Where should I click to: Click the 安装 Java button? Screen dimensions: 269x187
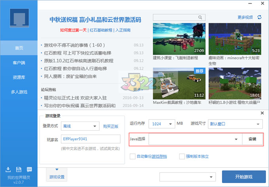tap(252, 139)
